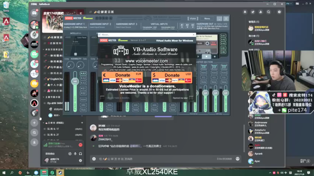Open A1 hardware output device selector
Image resolution: width=314 pixels, height=176 pixels.
click(182, 25)
